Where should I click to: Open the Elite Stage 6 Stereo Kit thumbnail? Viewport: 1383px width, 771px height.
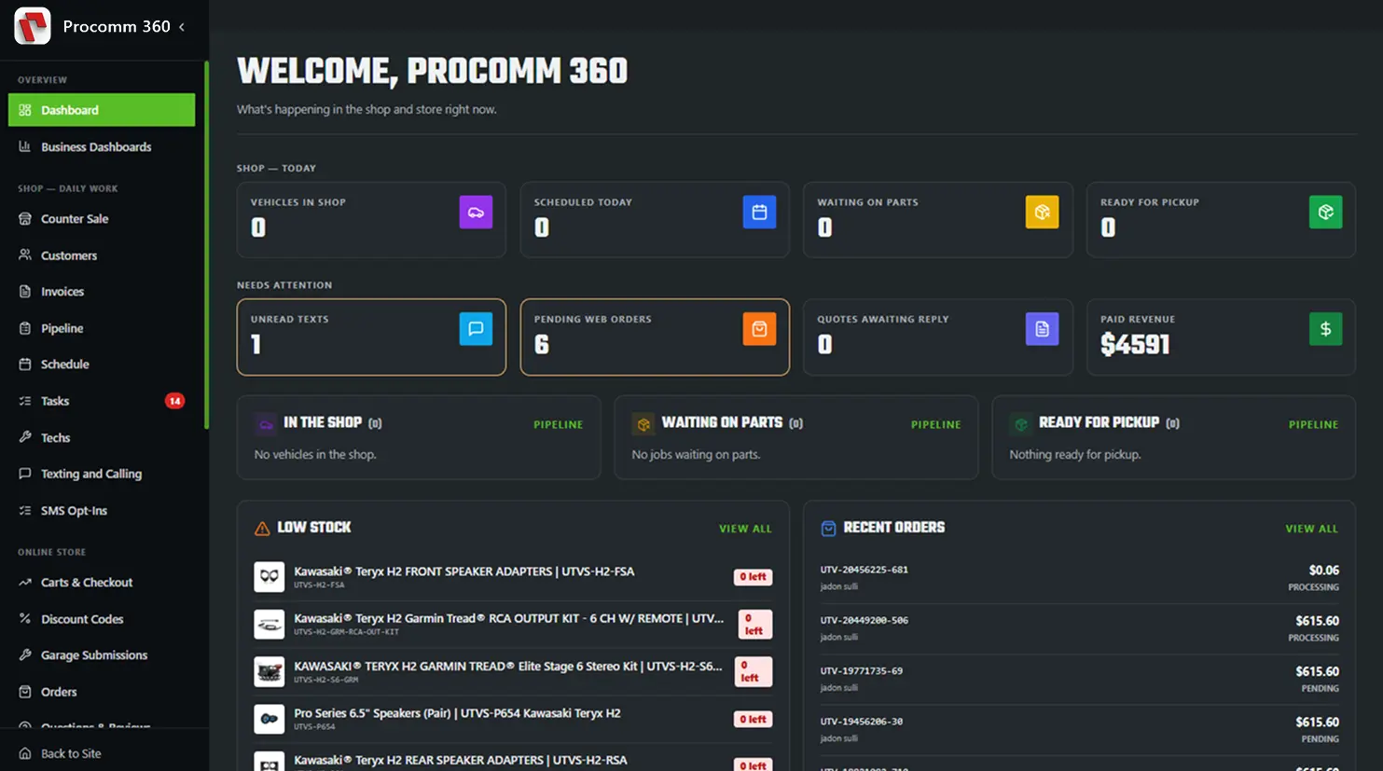click(x=270, y=671)
